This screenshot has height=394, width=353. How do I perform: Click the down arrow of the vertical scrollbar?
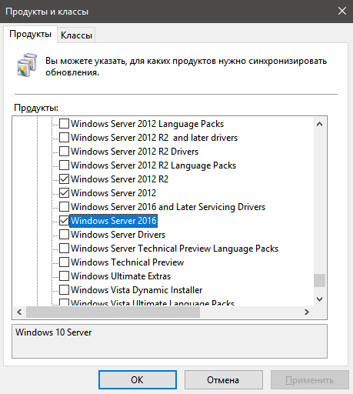[319, 299]
